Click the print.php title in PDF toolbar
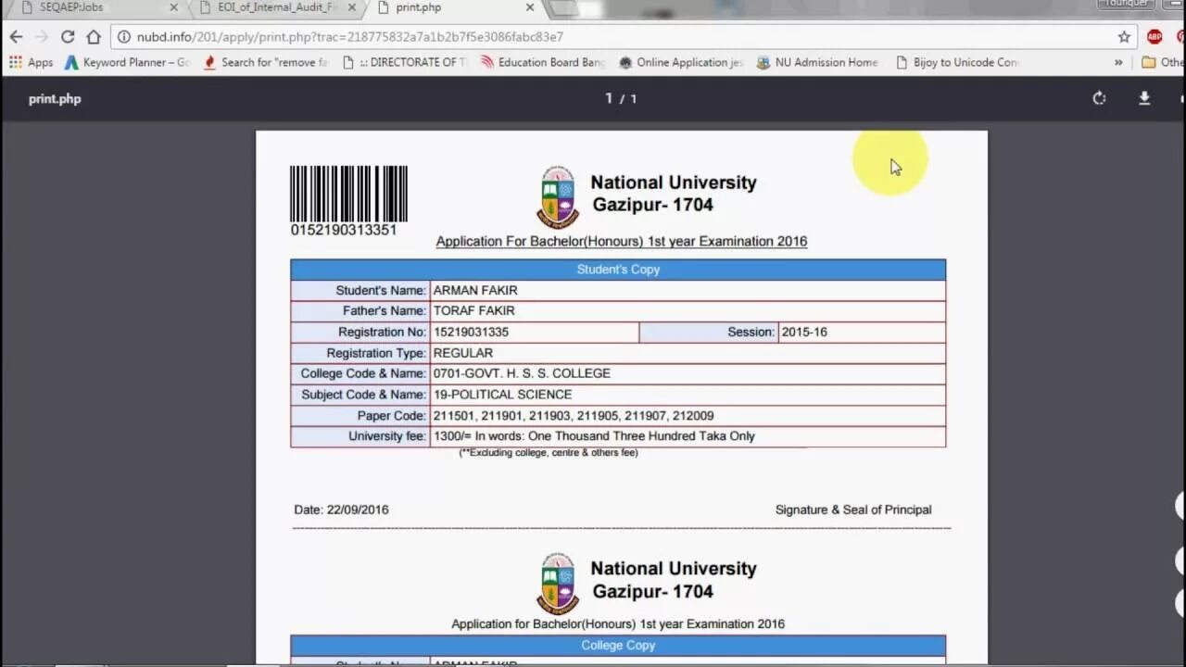This screenshot has width=1186, height=667. click(x=55, y=98)
